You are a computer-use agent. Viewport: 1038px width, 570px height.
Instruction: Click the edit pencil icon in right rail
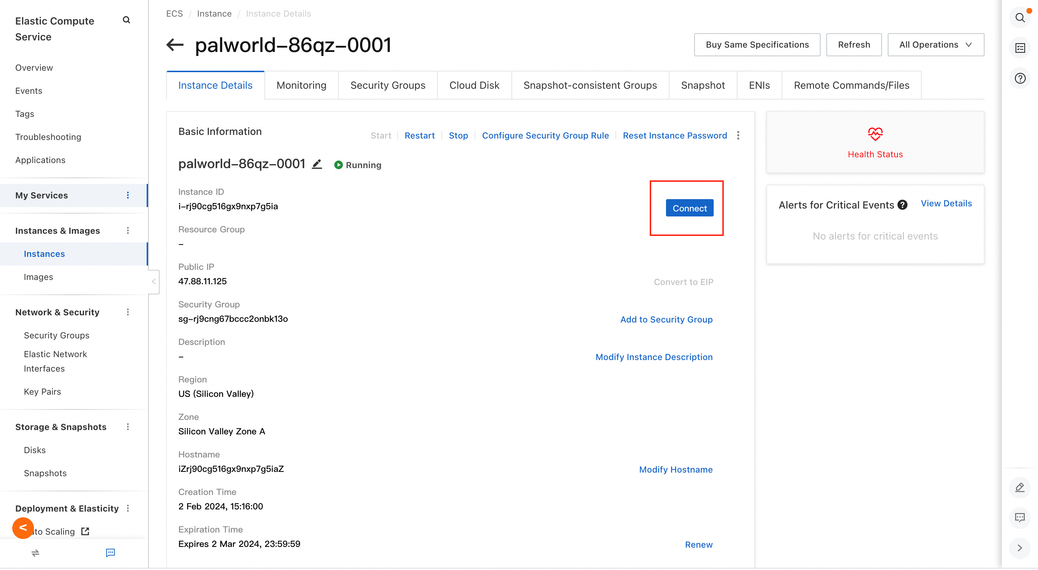click(x=1020, y=487)
